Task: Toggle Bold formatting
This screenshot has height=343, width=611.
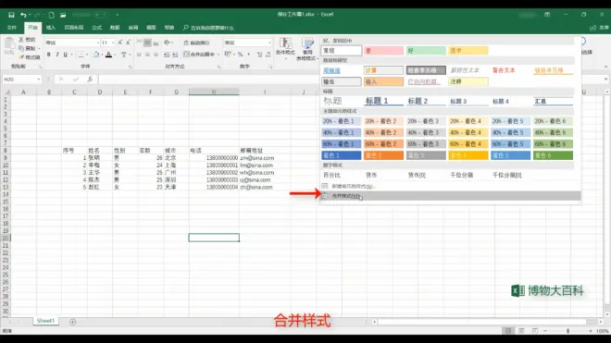Action: coord(49,55)
